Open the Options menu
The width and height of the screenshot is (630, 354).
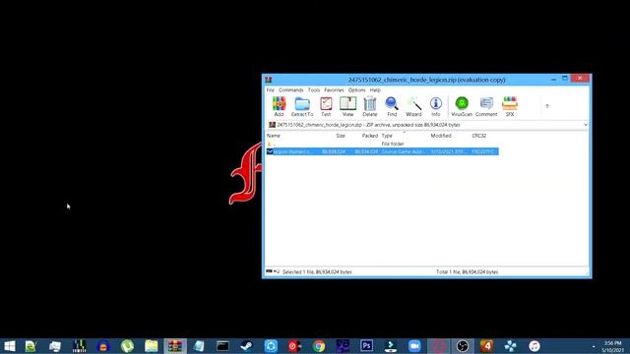click(356, 89)
